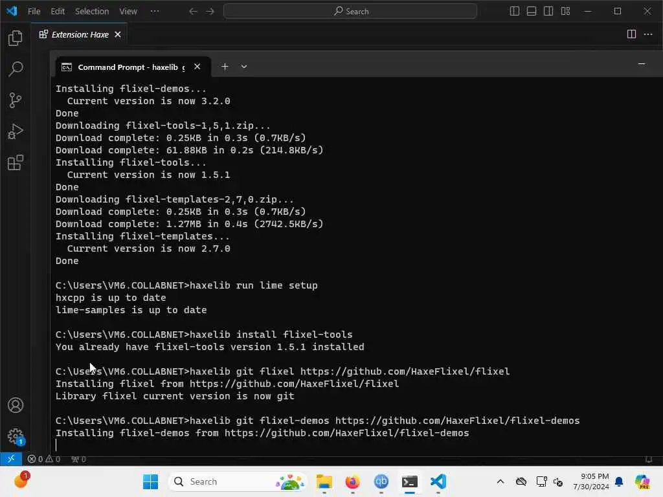This screenshot has width=663, height=497.
Task: Click 'Current version is now 3.2.0' text
Action: click(148, 101)
